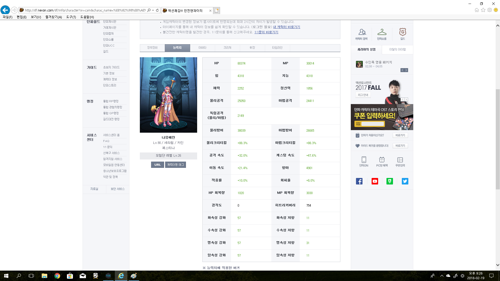Screen dimensions: 500x281
Task: Open File Explorer from taskbar
Action: tap(44, 276)
